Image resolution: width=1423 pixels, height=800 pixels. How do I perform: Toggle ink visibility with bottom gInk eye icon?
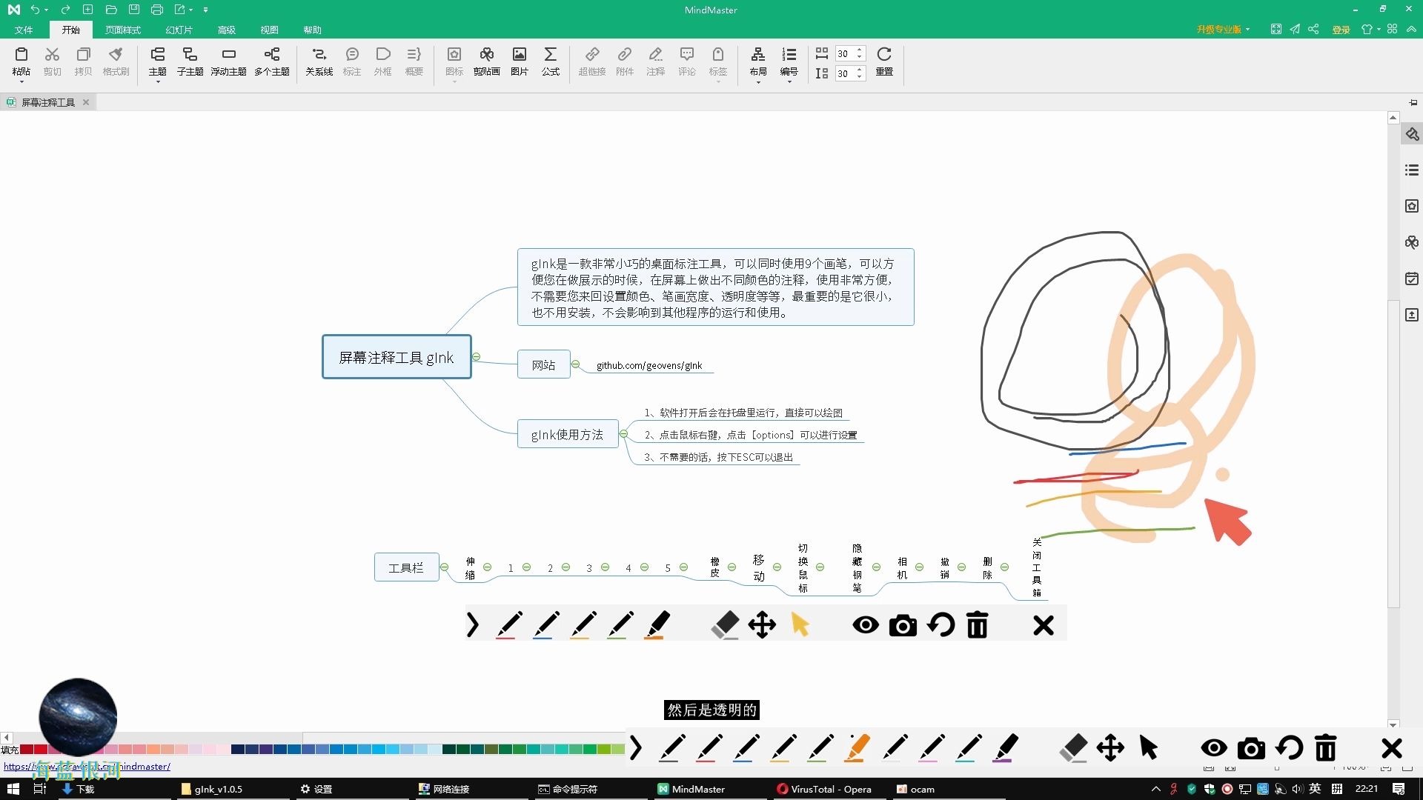click(1214, 748)
